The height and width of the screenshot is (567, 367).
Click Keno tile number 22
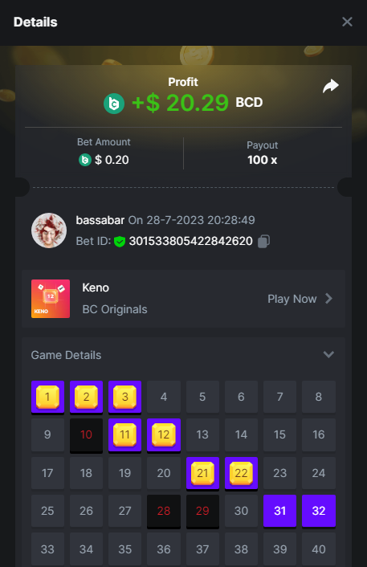tap(241, 473)
